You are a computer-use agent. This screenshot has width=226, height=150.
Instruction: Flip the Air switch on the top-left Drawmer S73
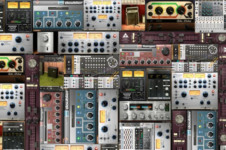coord(19,16)
